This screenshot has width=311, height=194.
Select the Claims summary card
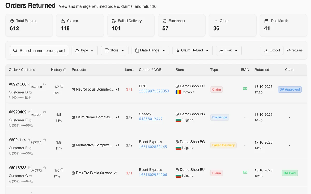(80, 25)
